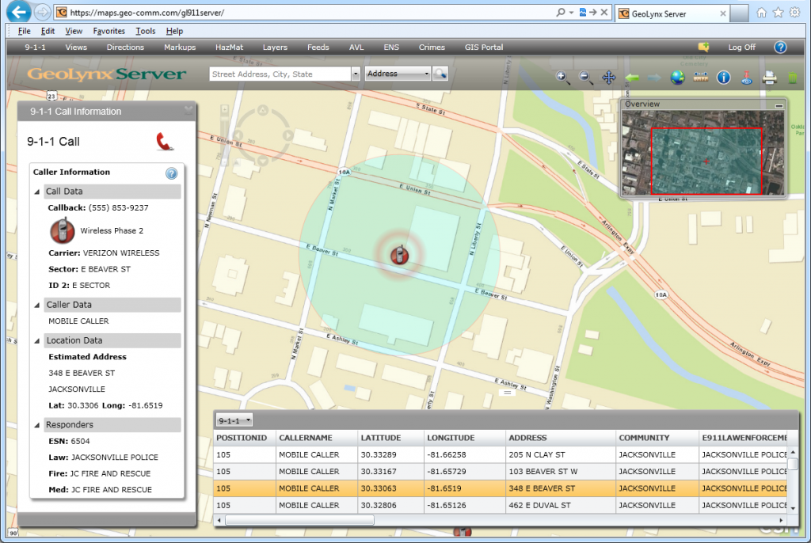The width and height of the screenshot is (811, 543).
Task: Open Caller Information help icon
Action: [171, 173]
